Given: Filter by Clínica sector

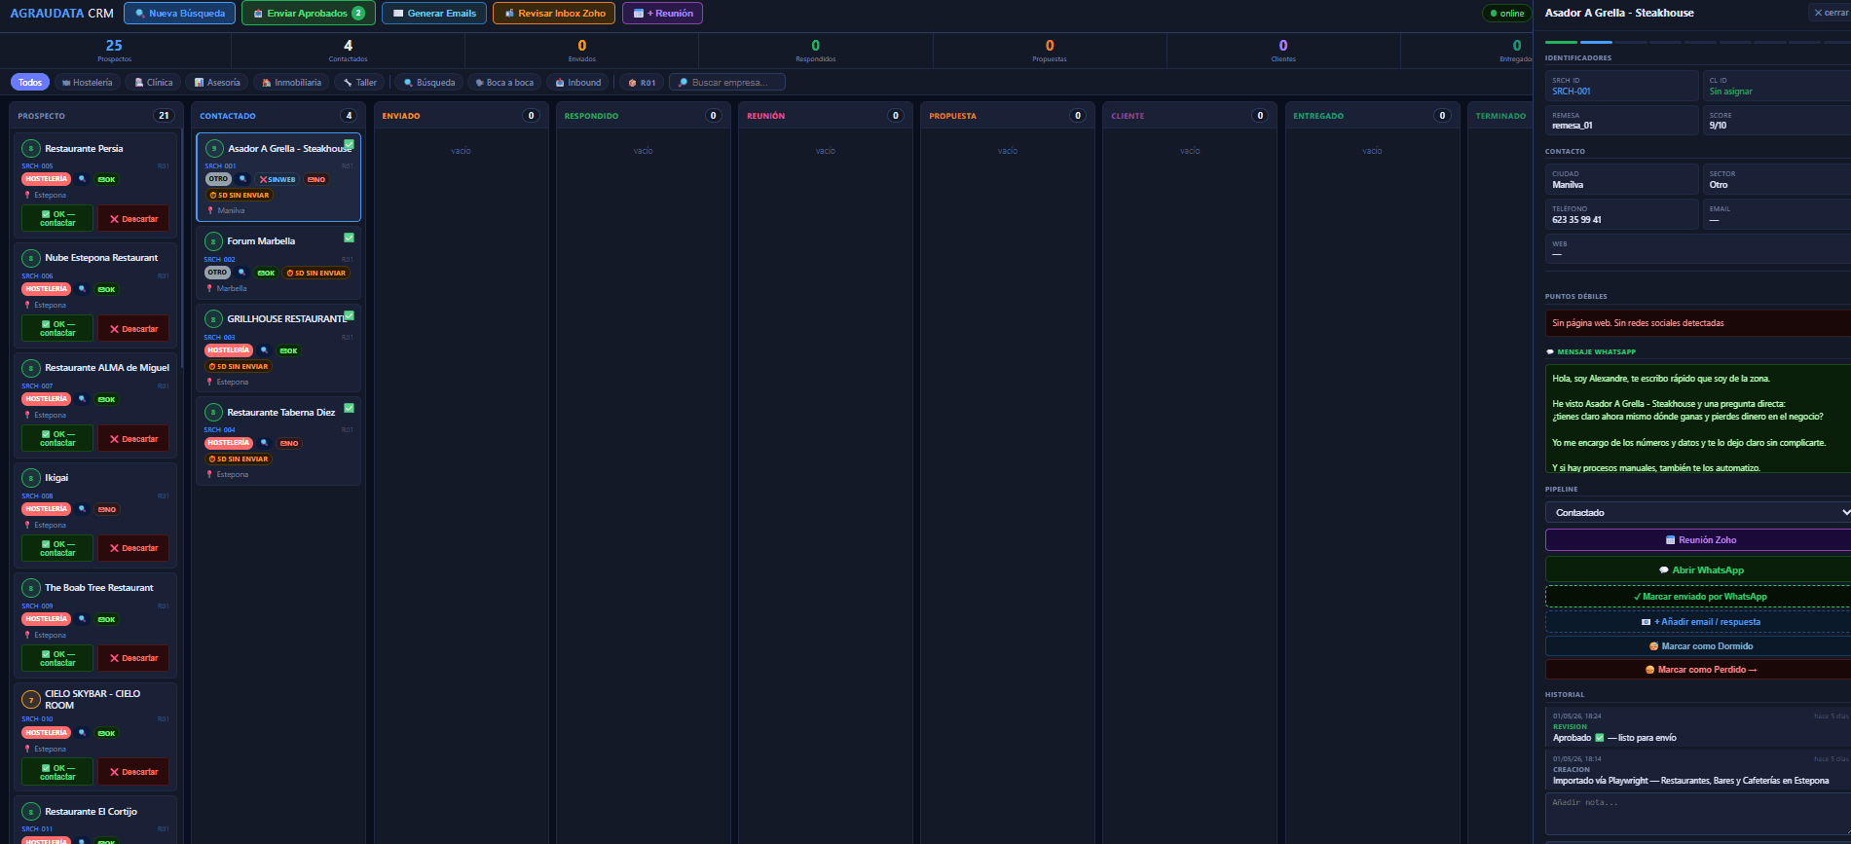Looking at the screenshot, I should tap(154, 83).
